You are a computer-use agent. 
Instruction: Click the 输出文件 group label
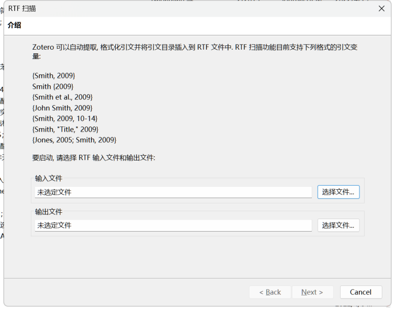coord(49,213)
